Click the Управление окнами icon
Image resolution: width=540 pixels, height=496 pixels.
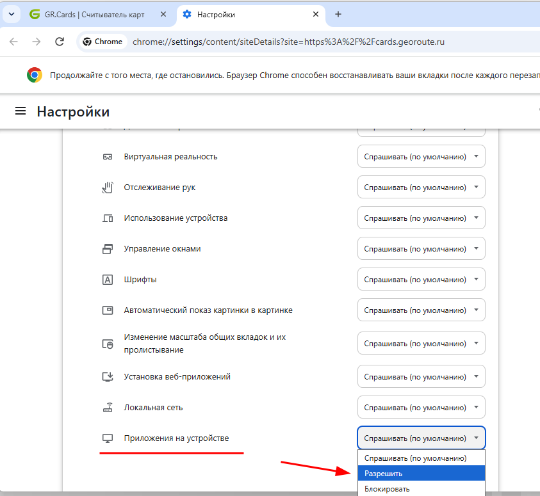pos(108,249)
